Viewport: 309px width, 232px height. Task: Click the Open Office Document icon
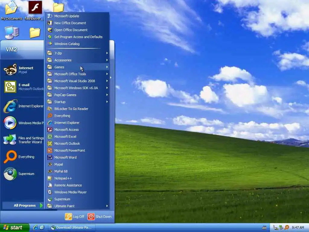(x=50, y=30)
